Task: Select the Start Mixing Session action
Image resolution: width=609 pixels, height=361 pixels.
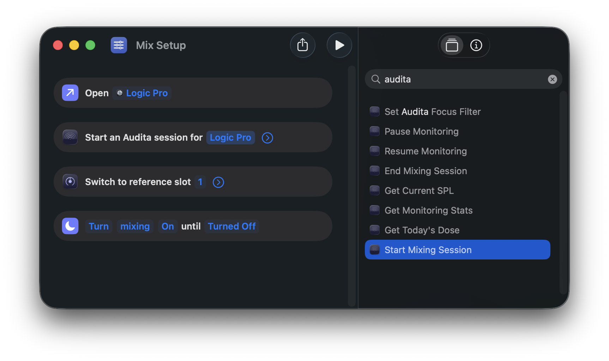Action: pos(458,250)
